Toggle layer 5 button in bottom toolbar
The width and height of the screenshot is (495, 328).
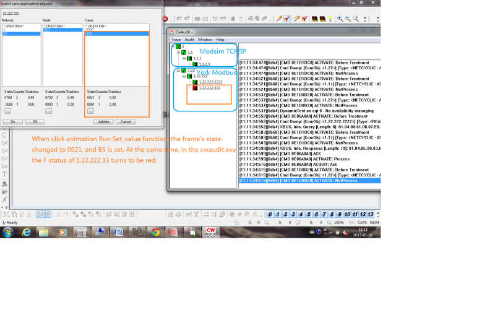309,214
